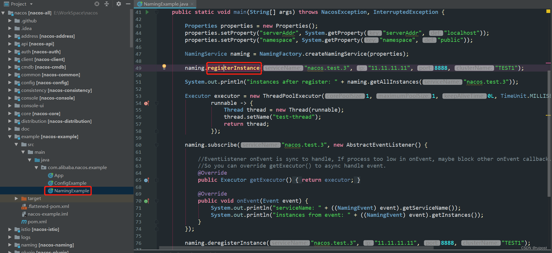Click the collapse all icon in Project panel
Image resolution: width=552 pixels, height=253 pixels.
point(107,4)
